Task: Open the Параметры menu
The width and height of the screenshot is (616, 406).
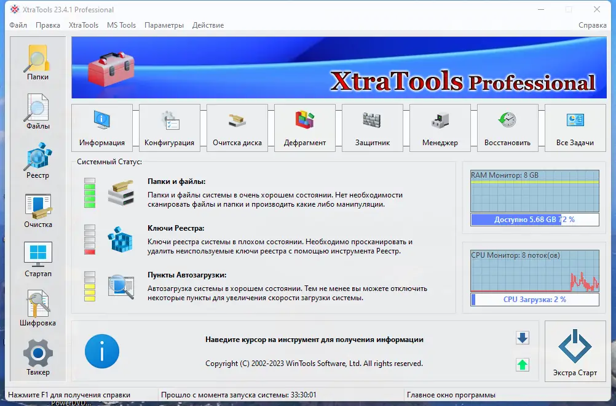Action: [164, 25]
